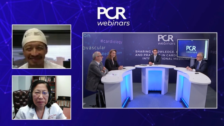Click the studio TV monitor showing PCR webinars
Image resolution: width=224 pixels, height=126 pixels.
click(x=192, y=48)
